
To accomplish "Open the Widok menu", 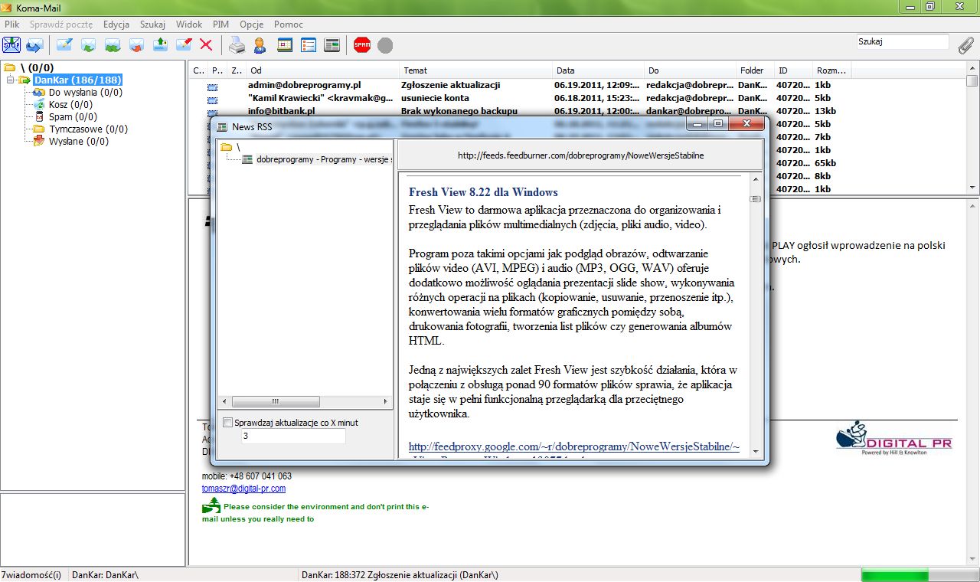I will 189,25.
